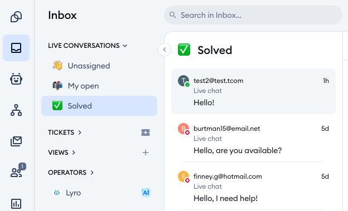The width and height of the screenshot is (348, 211).
Task: Select the Unassigned conversations folder
Action: click(x=99, y=66)
